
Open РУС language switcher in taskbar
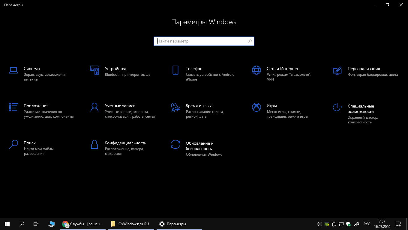coord(367,224)
